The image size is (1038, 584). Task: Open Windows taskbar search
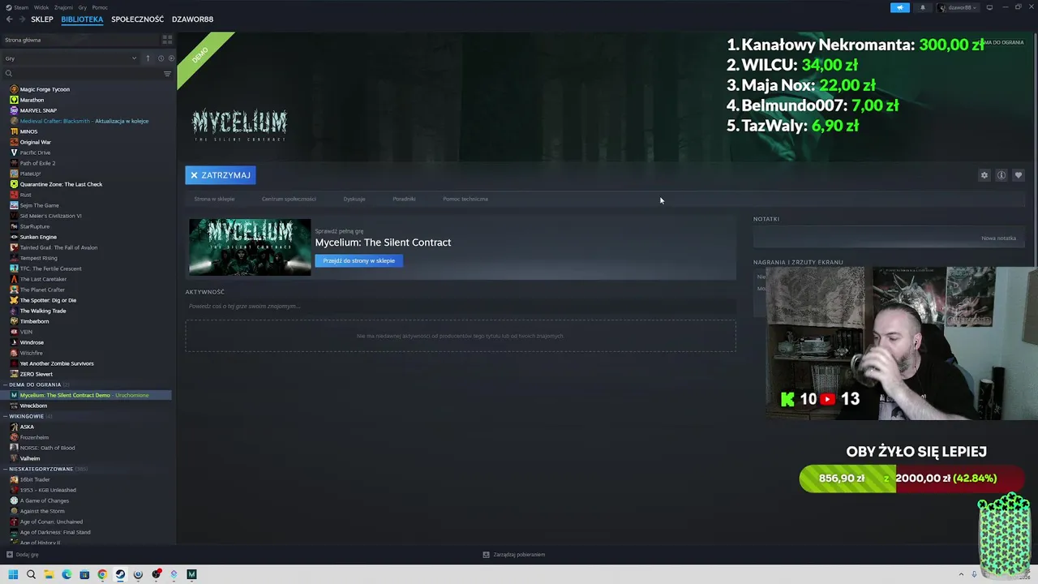31,574
